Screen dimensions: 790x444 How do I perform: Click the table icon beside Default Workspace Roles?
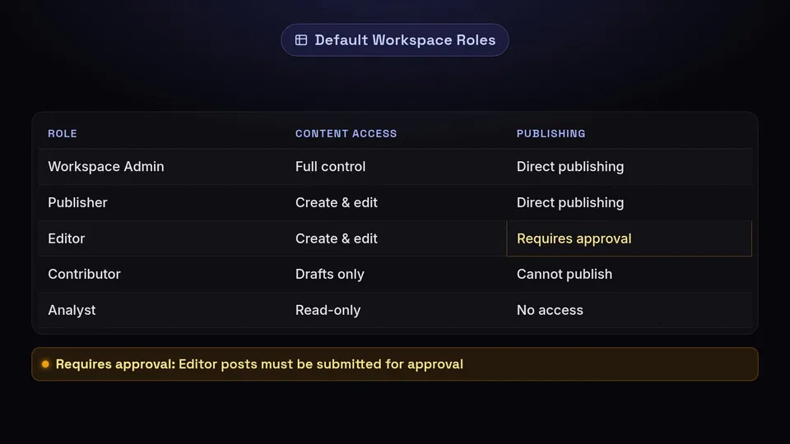(x=301, y=40)
